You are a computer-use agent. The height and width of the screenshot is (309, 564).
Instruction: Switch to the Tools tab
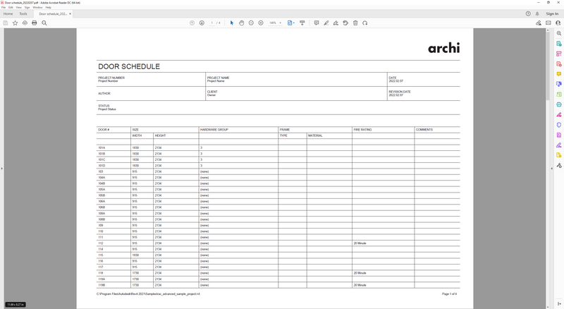coord(23,13)
